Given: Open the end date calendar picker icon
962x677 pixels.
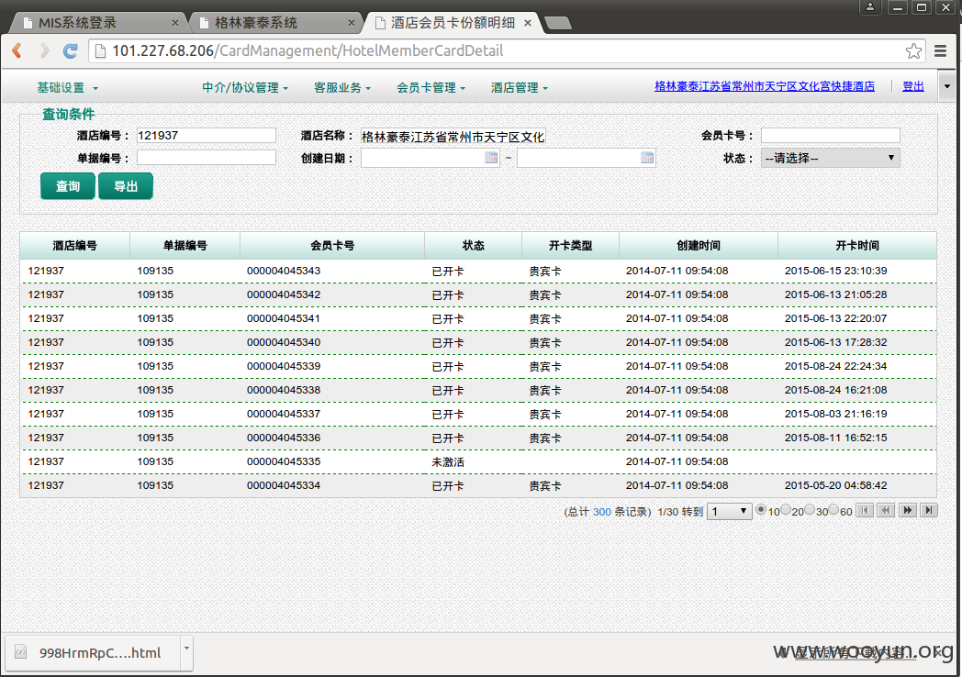Looking at the screenshot, I should pyautogui.click(x=646, y=158).
